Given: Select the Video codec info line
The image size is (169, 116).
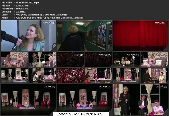Looking at the screenshot, I should click(x=42, y=15).
